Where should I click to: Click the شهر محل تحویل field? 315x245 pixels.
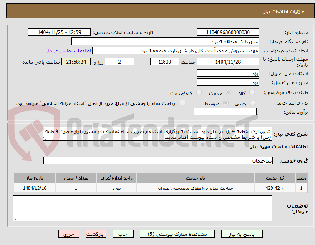(228, 82)
